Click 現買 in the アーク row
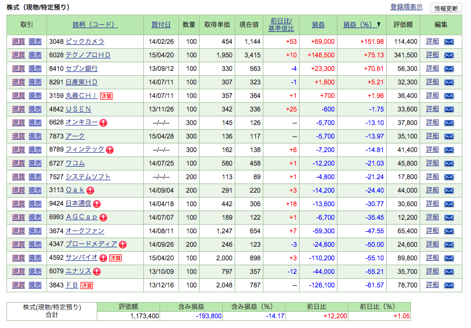The height and width of the screenshot is (328, 471). (x=18, y=136)
